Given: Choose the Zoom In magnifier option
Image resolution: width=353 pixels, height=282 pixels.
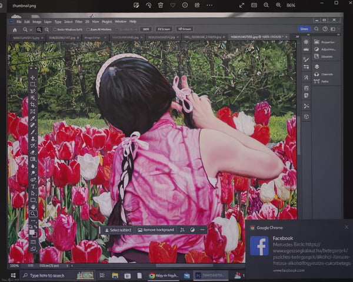Looking at the screenshot, I should (39, 30).
